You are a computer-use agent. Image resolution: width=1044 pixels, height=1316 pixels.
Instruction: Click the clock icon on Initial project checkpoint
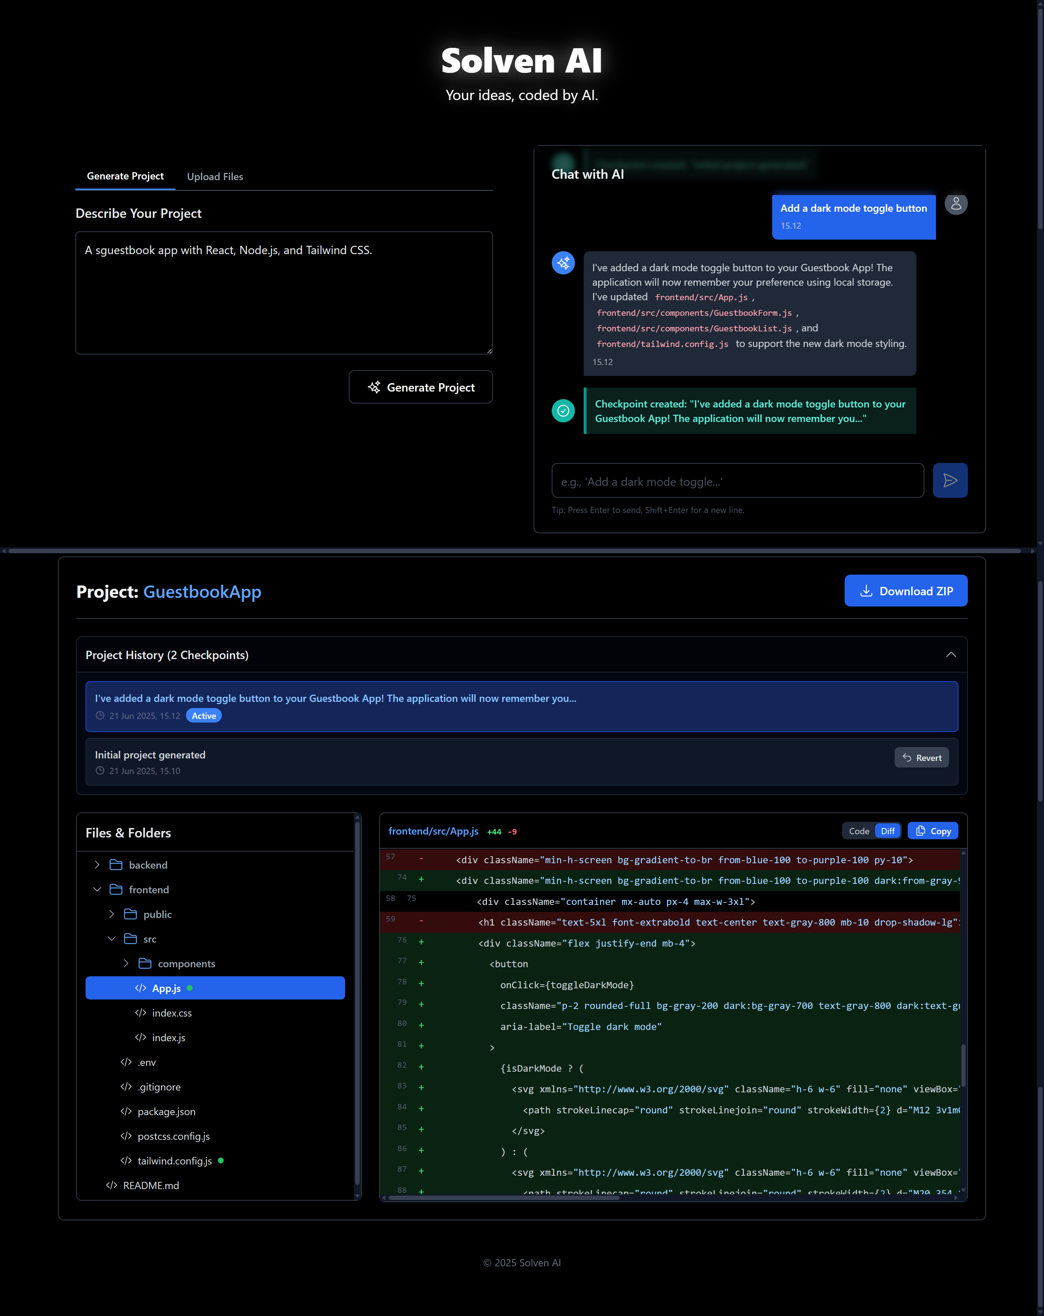(x=100, y=771)
